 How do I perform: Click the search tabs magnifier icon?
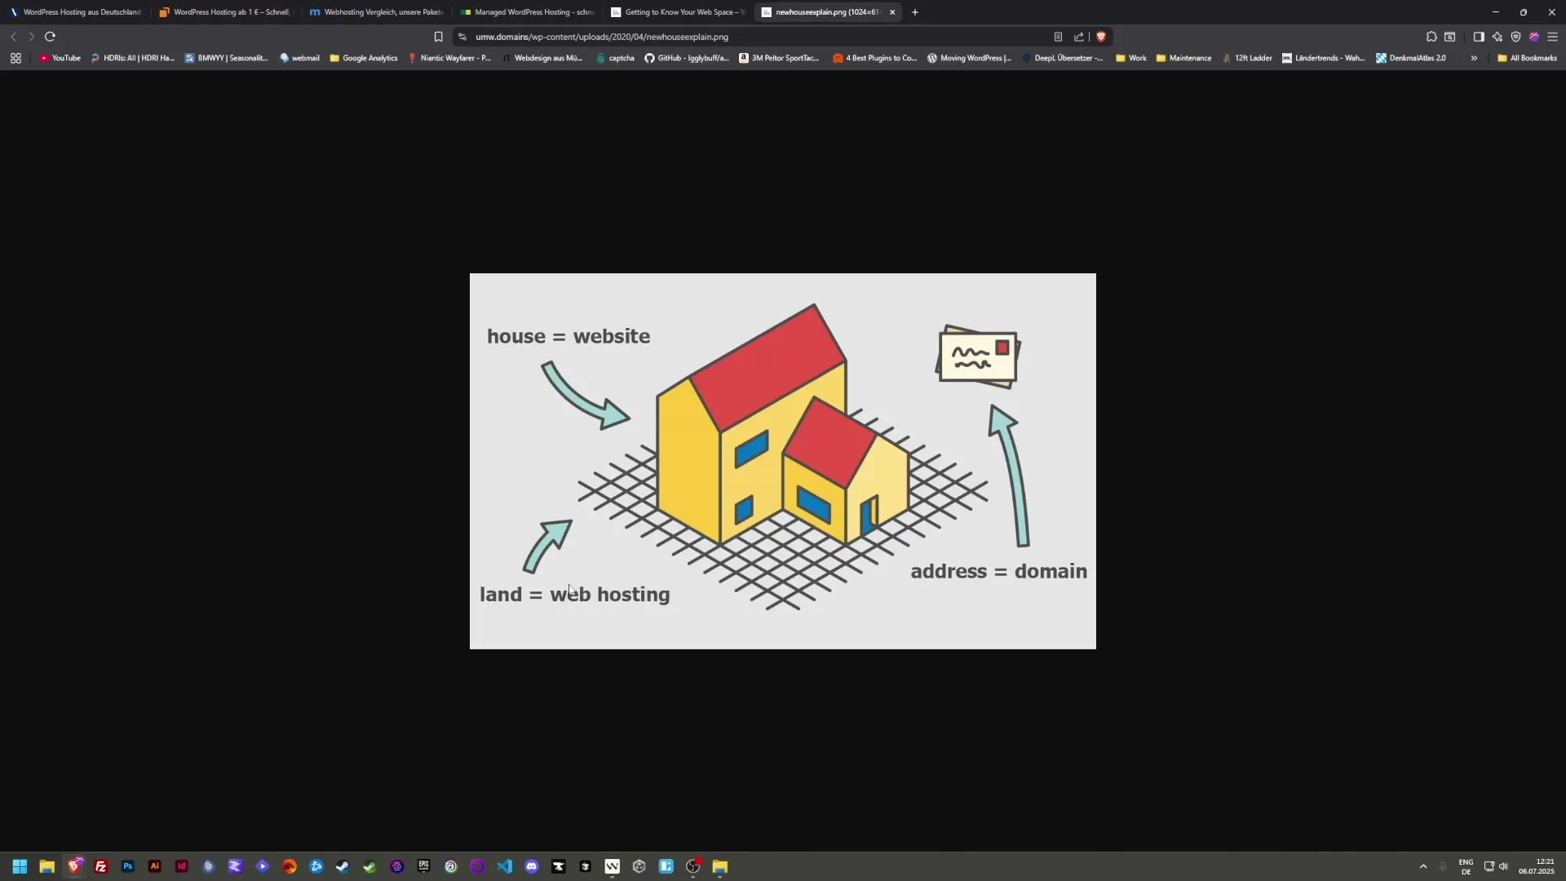(x=1452, y=37)
